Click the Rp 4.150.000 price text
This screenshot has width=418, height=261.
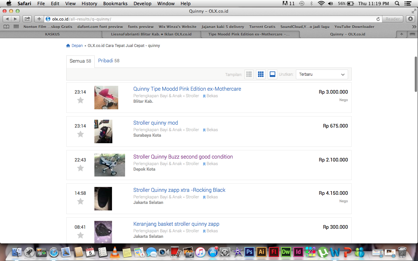pos(333,193)
